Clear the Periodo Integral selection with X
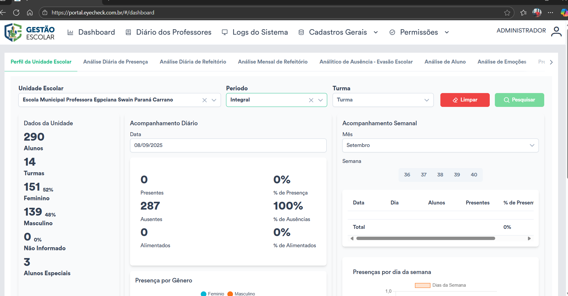The image size is (568, 296). tap(311, 100)
